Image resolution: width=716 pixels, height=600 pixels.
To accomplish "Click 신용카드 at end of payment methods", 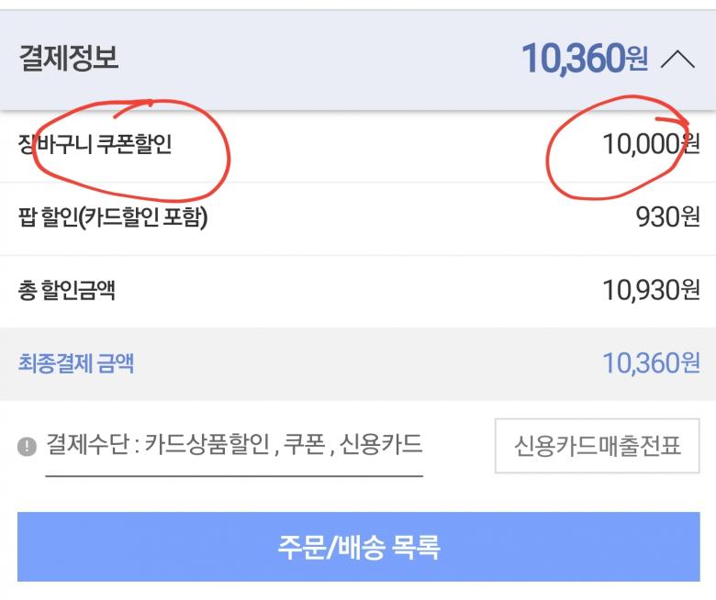I will (x=381, y=446).
